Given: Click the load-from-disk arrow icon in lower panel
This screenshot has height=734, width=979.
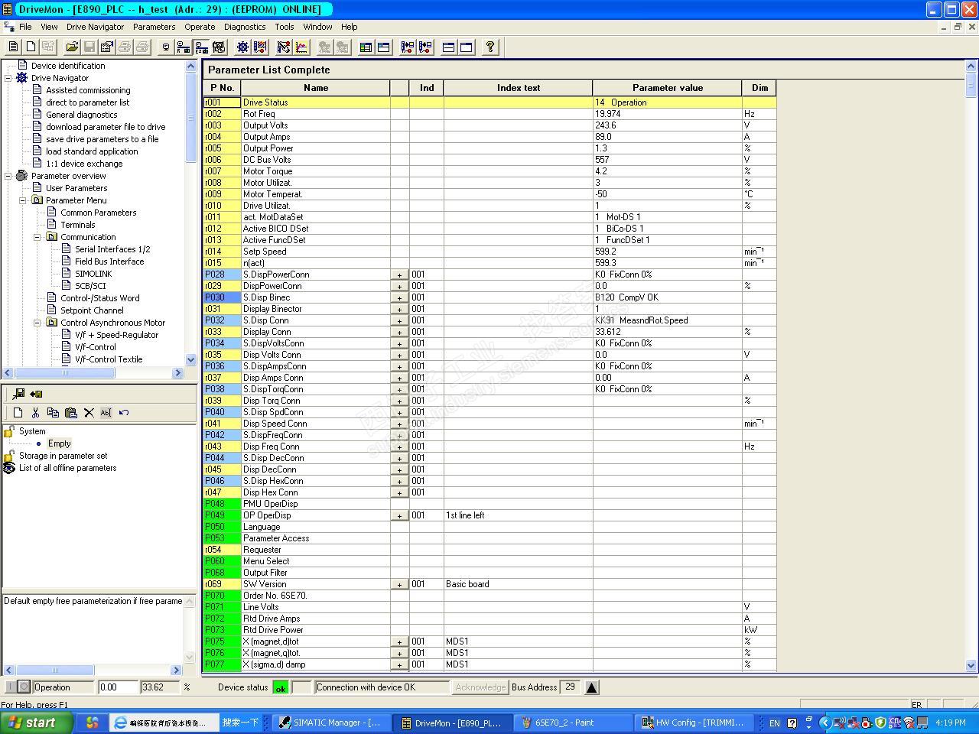Looking at the screenshot, I should [36, 394].
